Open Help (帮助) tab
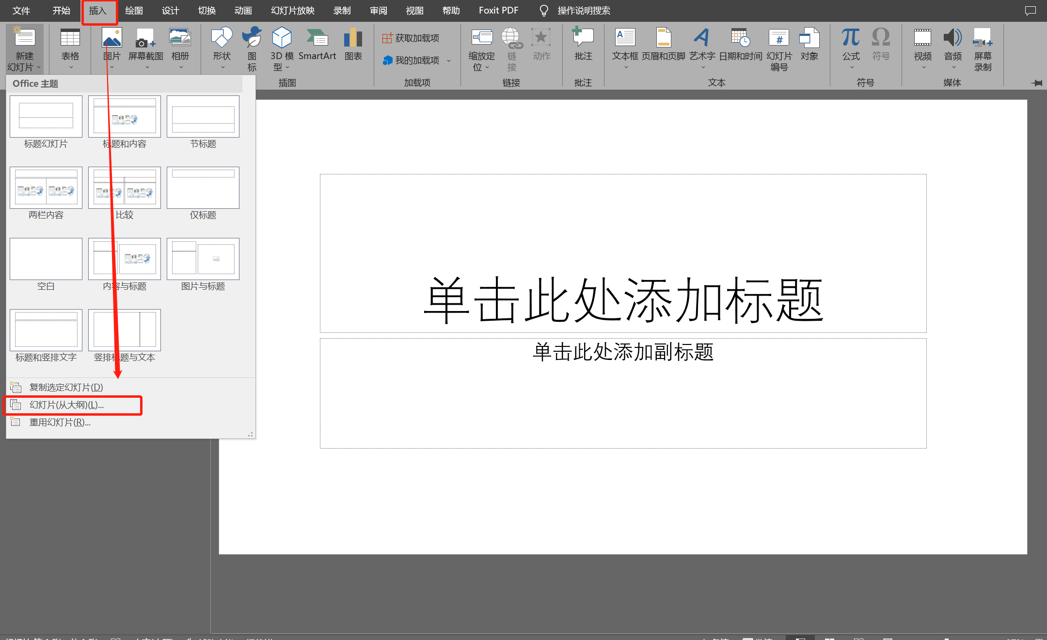1047x640 pixels. pos(451,11)
